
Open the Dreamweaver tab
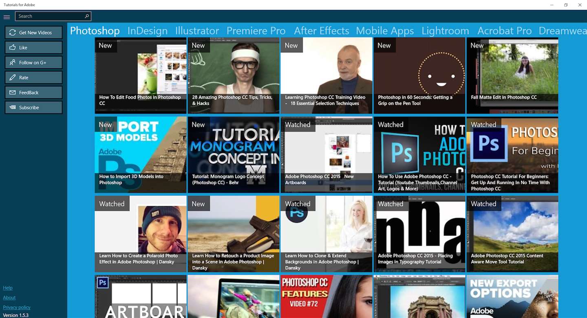click(x=563, y=31)
